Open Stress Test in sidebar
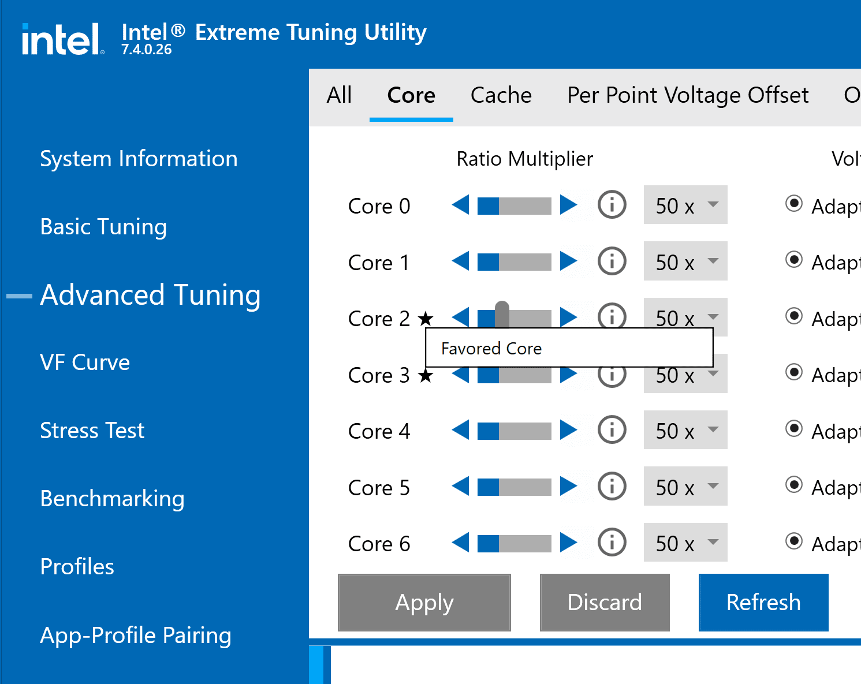 pos(92,431)
